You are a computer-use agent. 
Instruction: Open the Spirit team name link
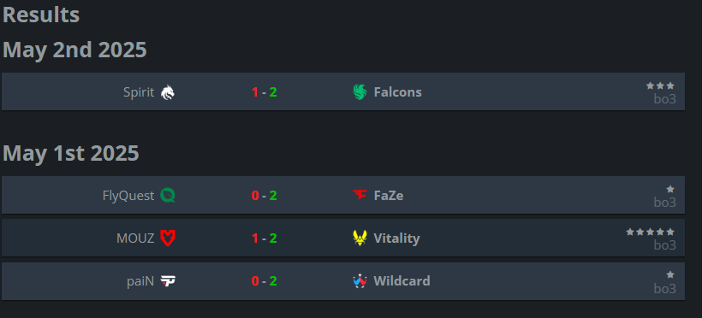coord(139,92)
